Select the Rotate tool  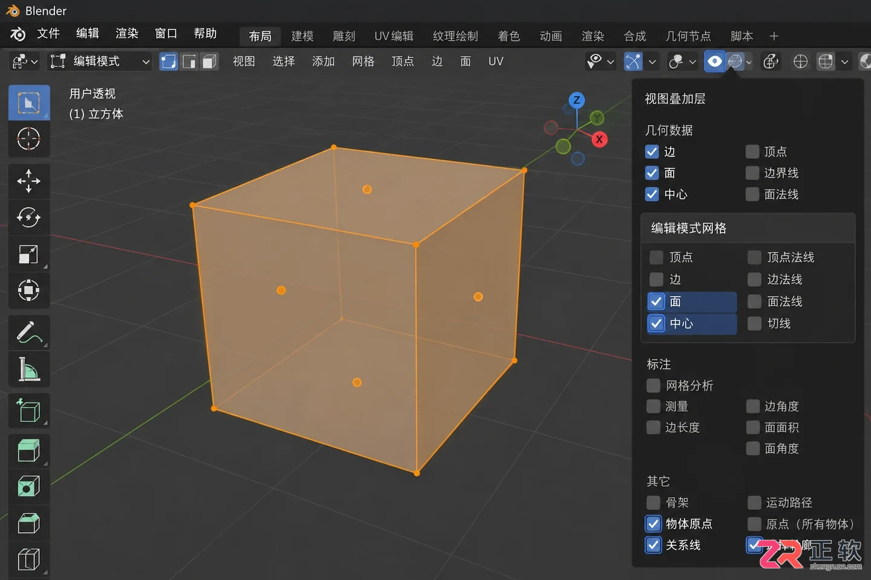tap(29, 217)
